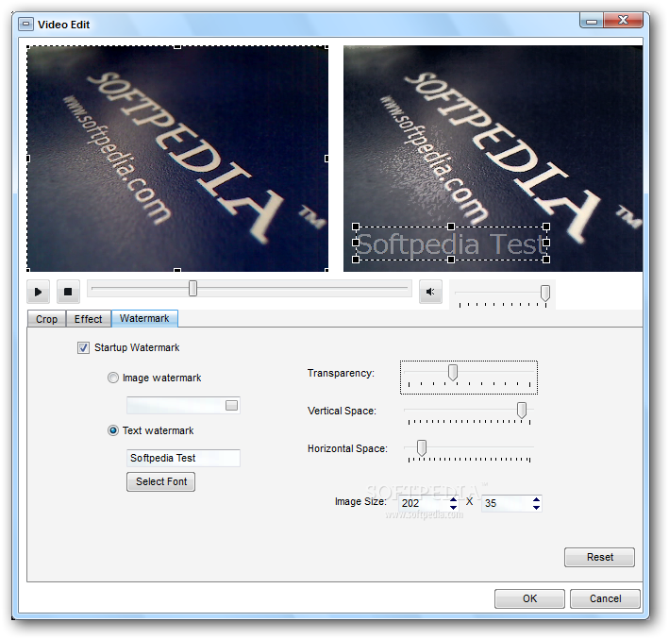Click the Horizontal Space slider handle

(x=422, y=447)
